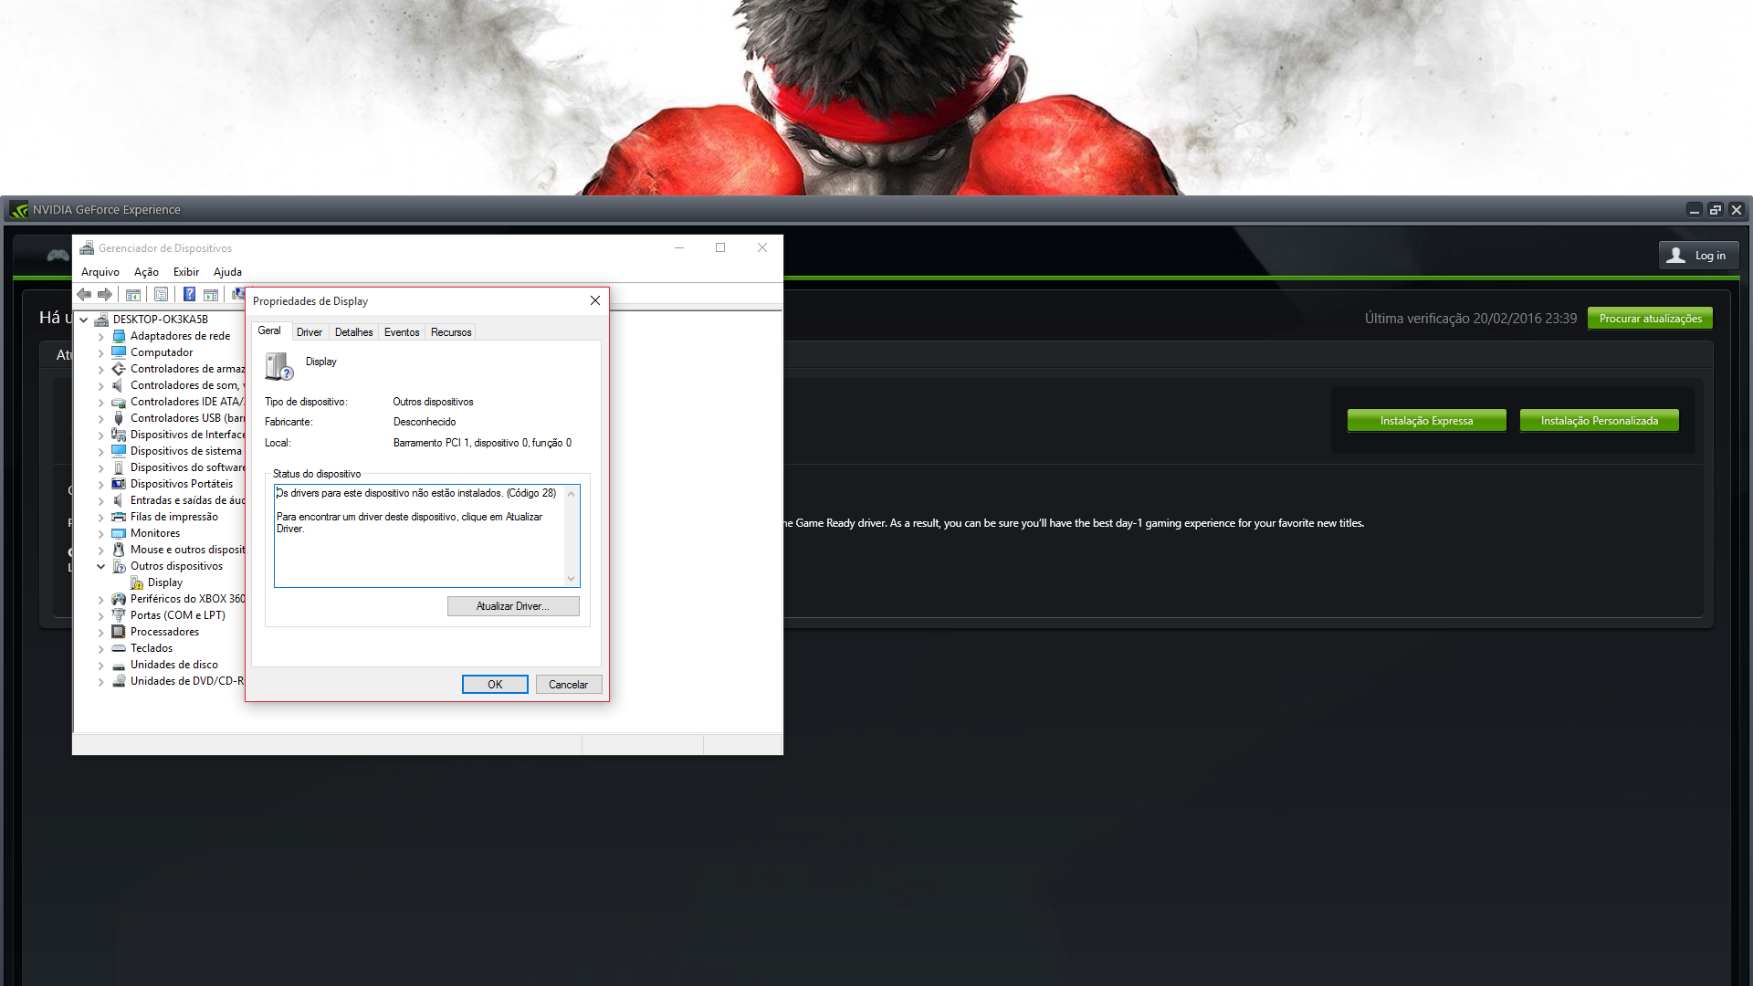The height and width of the screenshot is (986, 1753).
Task: Click the printer icon for Filas de impressão
Action: [x=119, y=517]
